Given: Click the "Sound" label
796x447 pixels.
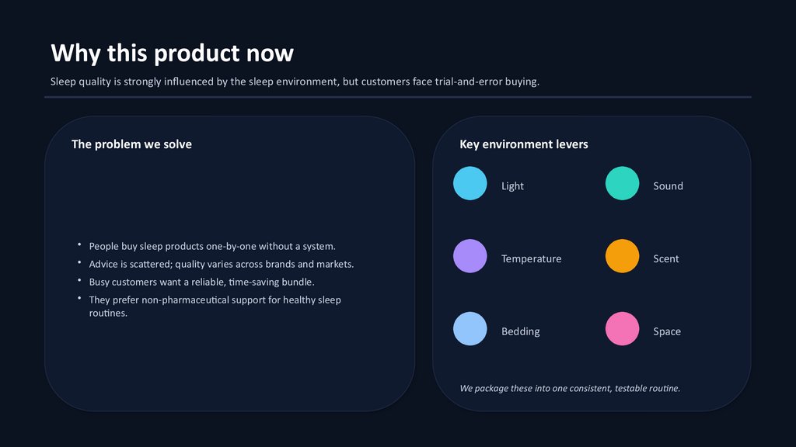Looking at the screenshot, I should coord(668,186).
